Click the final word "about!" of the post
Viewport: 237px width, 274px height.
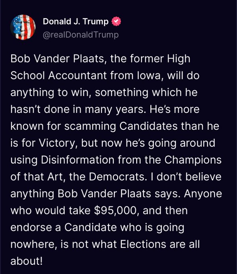tap(27, 261)
